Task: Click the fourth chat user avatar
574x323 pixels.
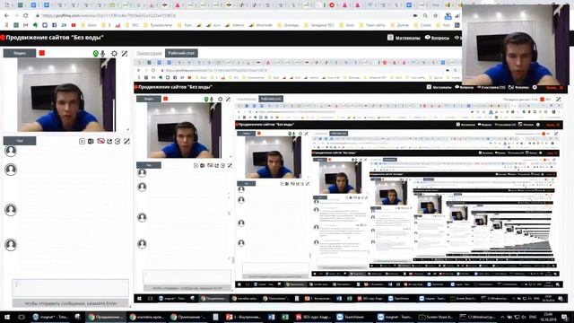Action: [11, 245]
